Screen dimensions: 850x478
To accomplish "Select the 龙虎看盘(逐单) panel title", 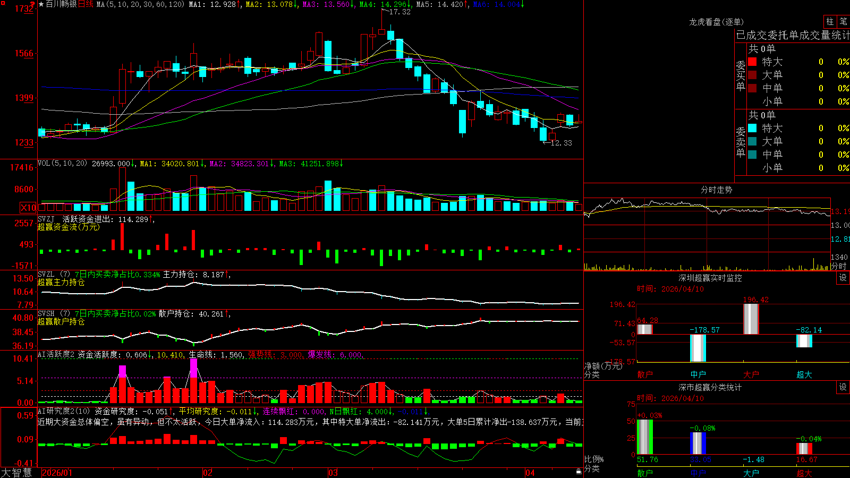I will (717, 22).
